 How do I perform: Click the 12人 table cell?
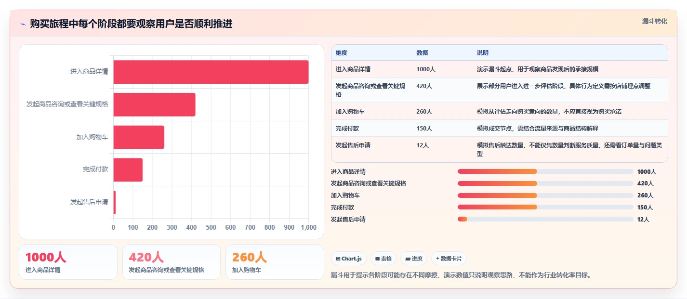tap(423, 145)
